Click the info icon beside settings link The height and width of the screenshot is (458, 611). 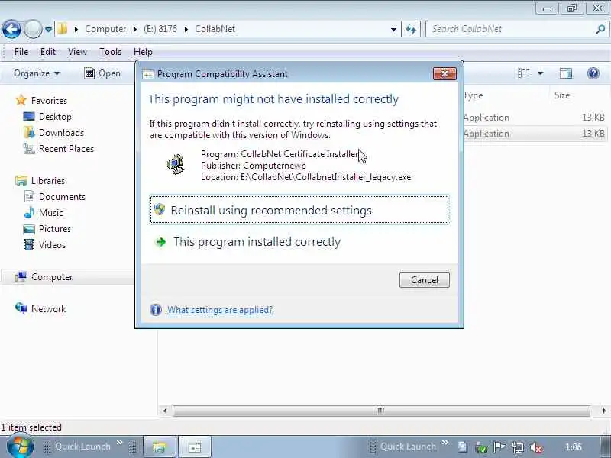click(156, 310)
